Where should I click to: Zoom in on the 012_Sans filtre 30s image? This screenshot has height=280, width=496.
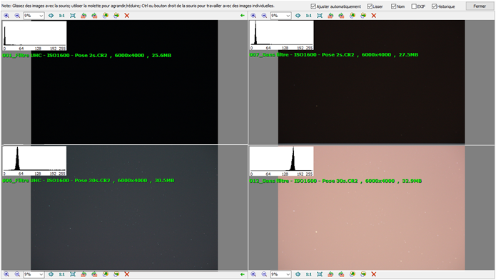(253, 274)
